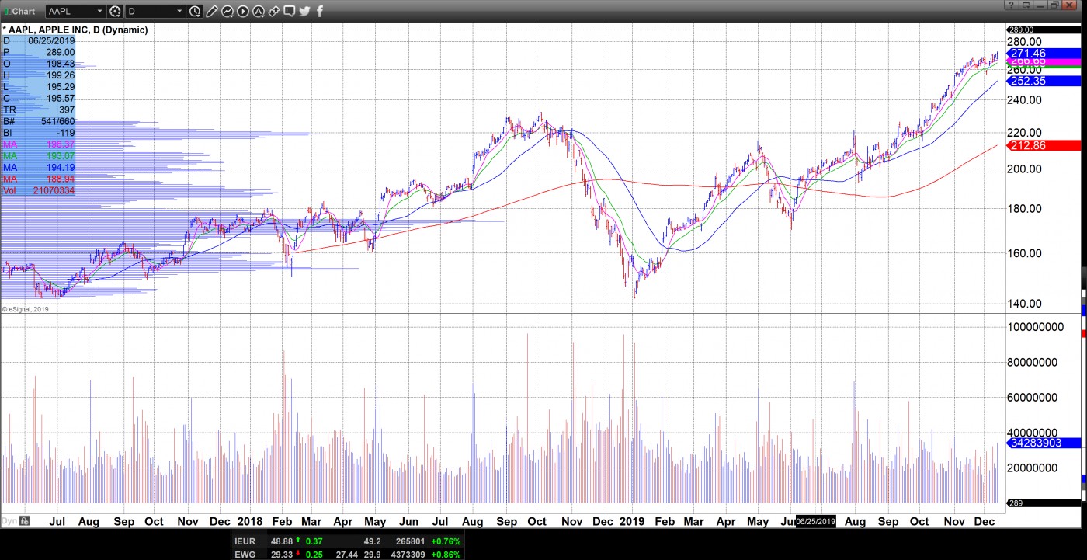The width and height of the screenshot is (1087, 560).
Task: Click the H 199.26 high value
Action: point(60,75)
